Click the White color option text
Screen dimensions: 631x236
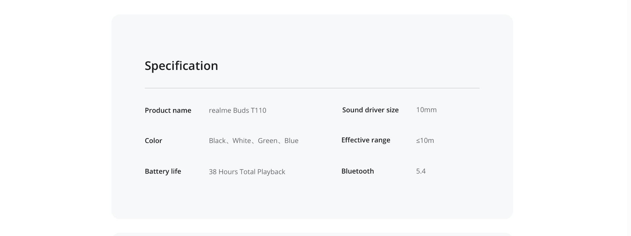241,141
